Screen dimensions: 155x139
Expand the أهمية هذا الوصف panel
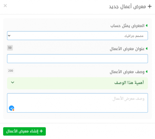click(78, 83)
